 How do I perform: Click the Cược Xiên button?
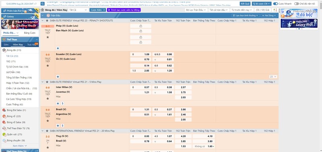click(97, 10)
